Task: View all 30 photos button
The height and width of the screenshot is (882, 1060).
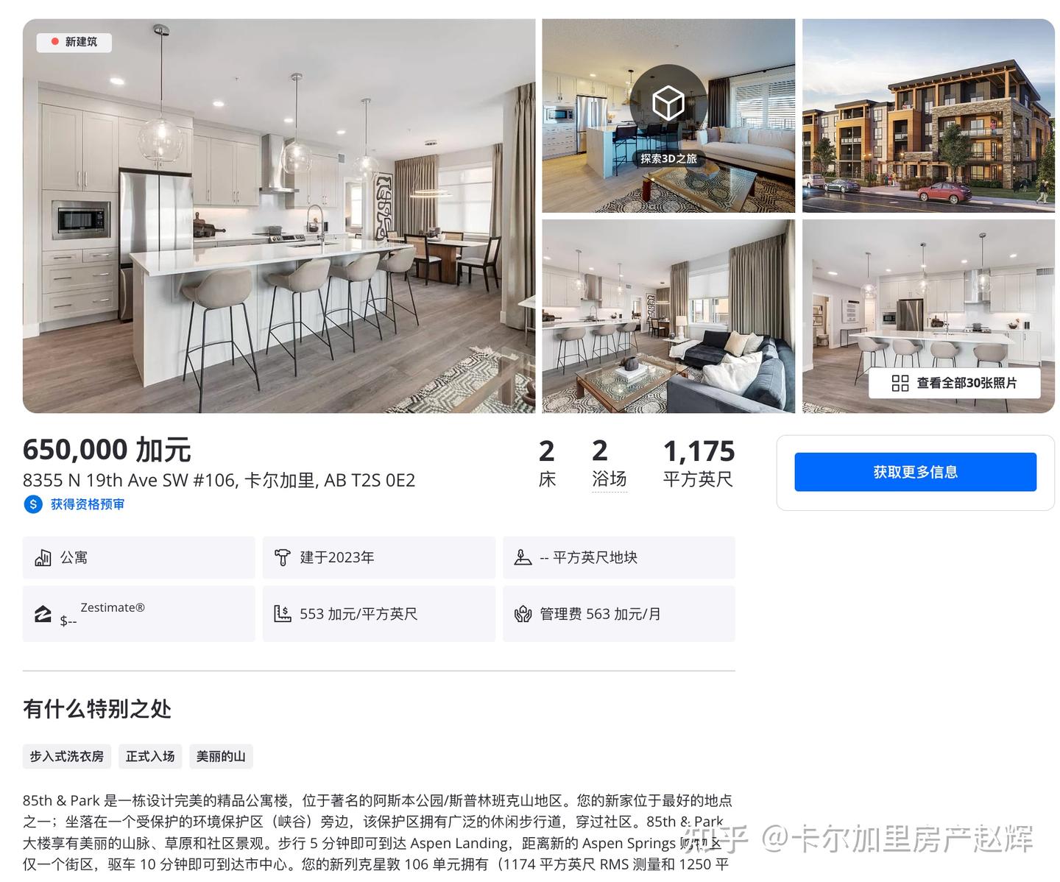Action: (954, 383)
